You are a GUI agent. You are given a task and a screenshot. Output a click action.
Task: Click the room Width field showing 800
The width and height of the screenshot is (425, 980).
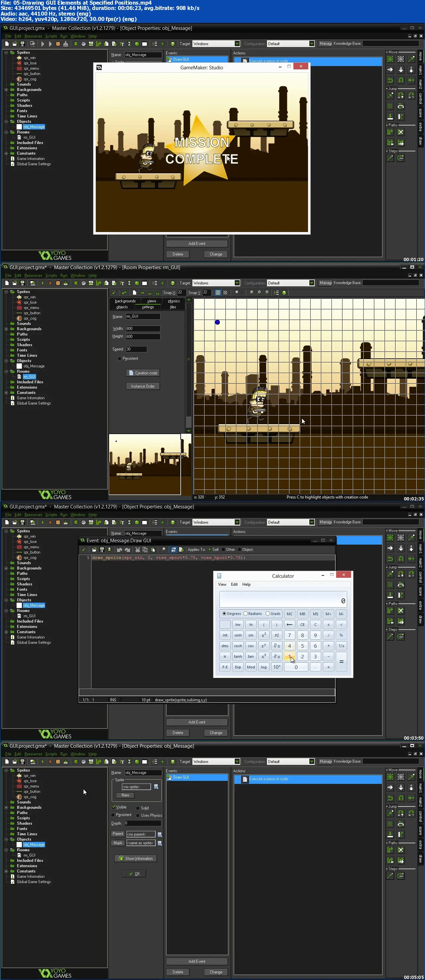(143, 328)
